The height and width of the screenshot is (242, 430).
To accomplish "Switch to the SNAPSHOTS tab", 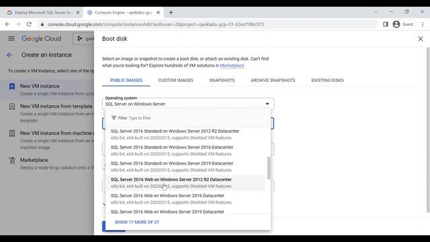I will click(x=222, y=81).
